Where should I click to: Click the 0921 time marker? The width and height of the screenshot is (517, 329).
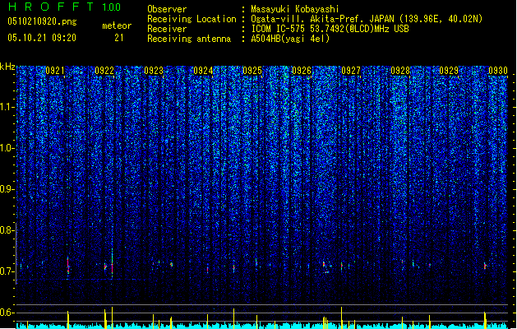click(55, 71)
